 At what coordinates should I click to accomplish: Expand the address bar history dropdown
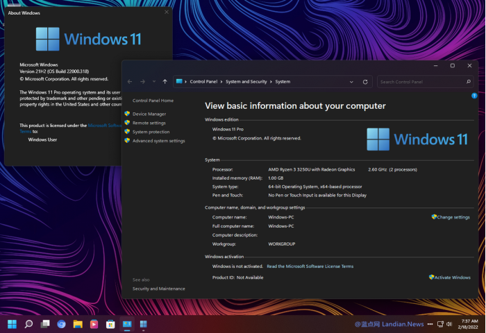click(352, 82)
